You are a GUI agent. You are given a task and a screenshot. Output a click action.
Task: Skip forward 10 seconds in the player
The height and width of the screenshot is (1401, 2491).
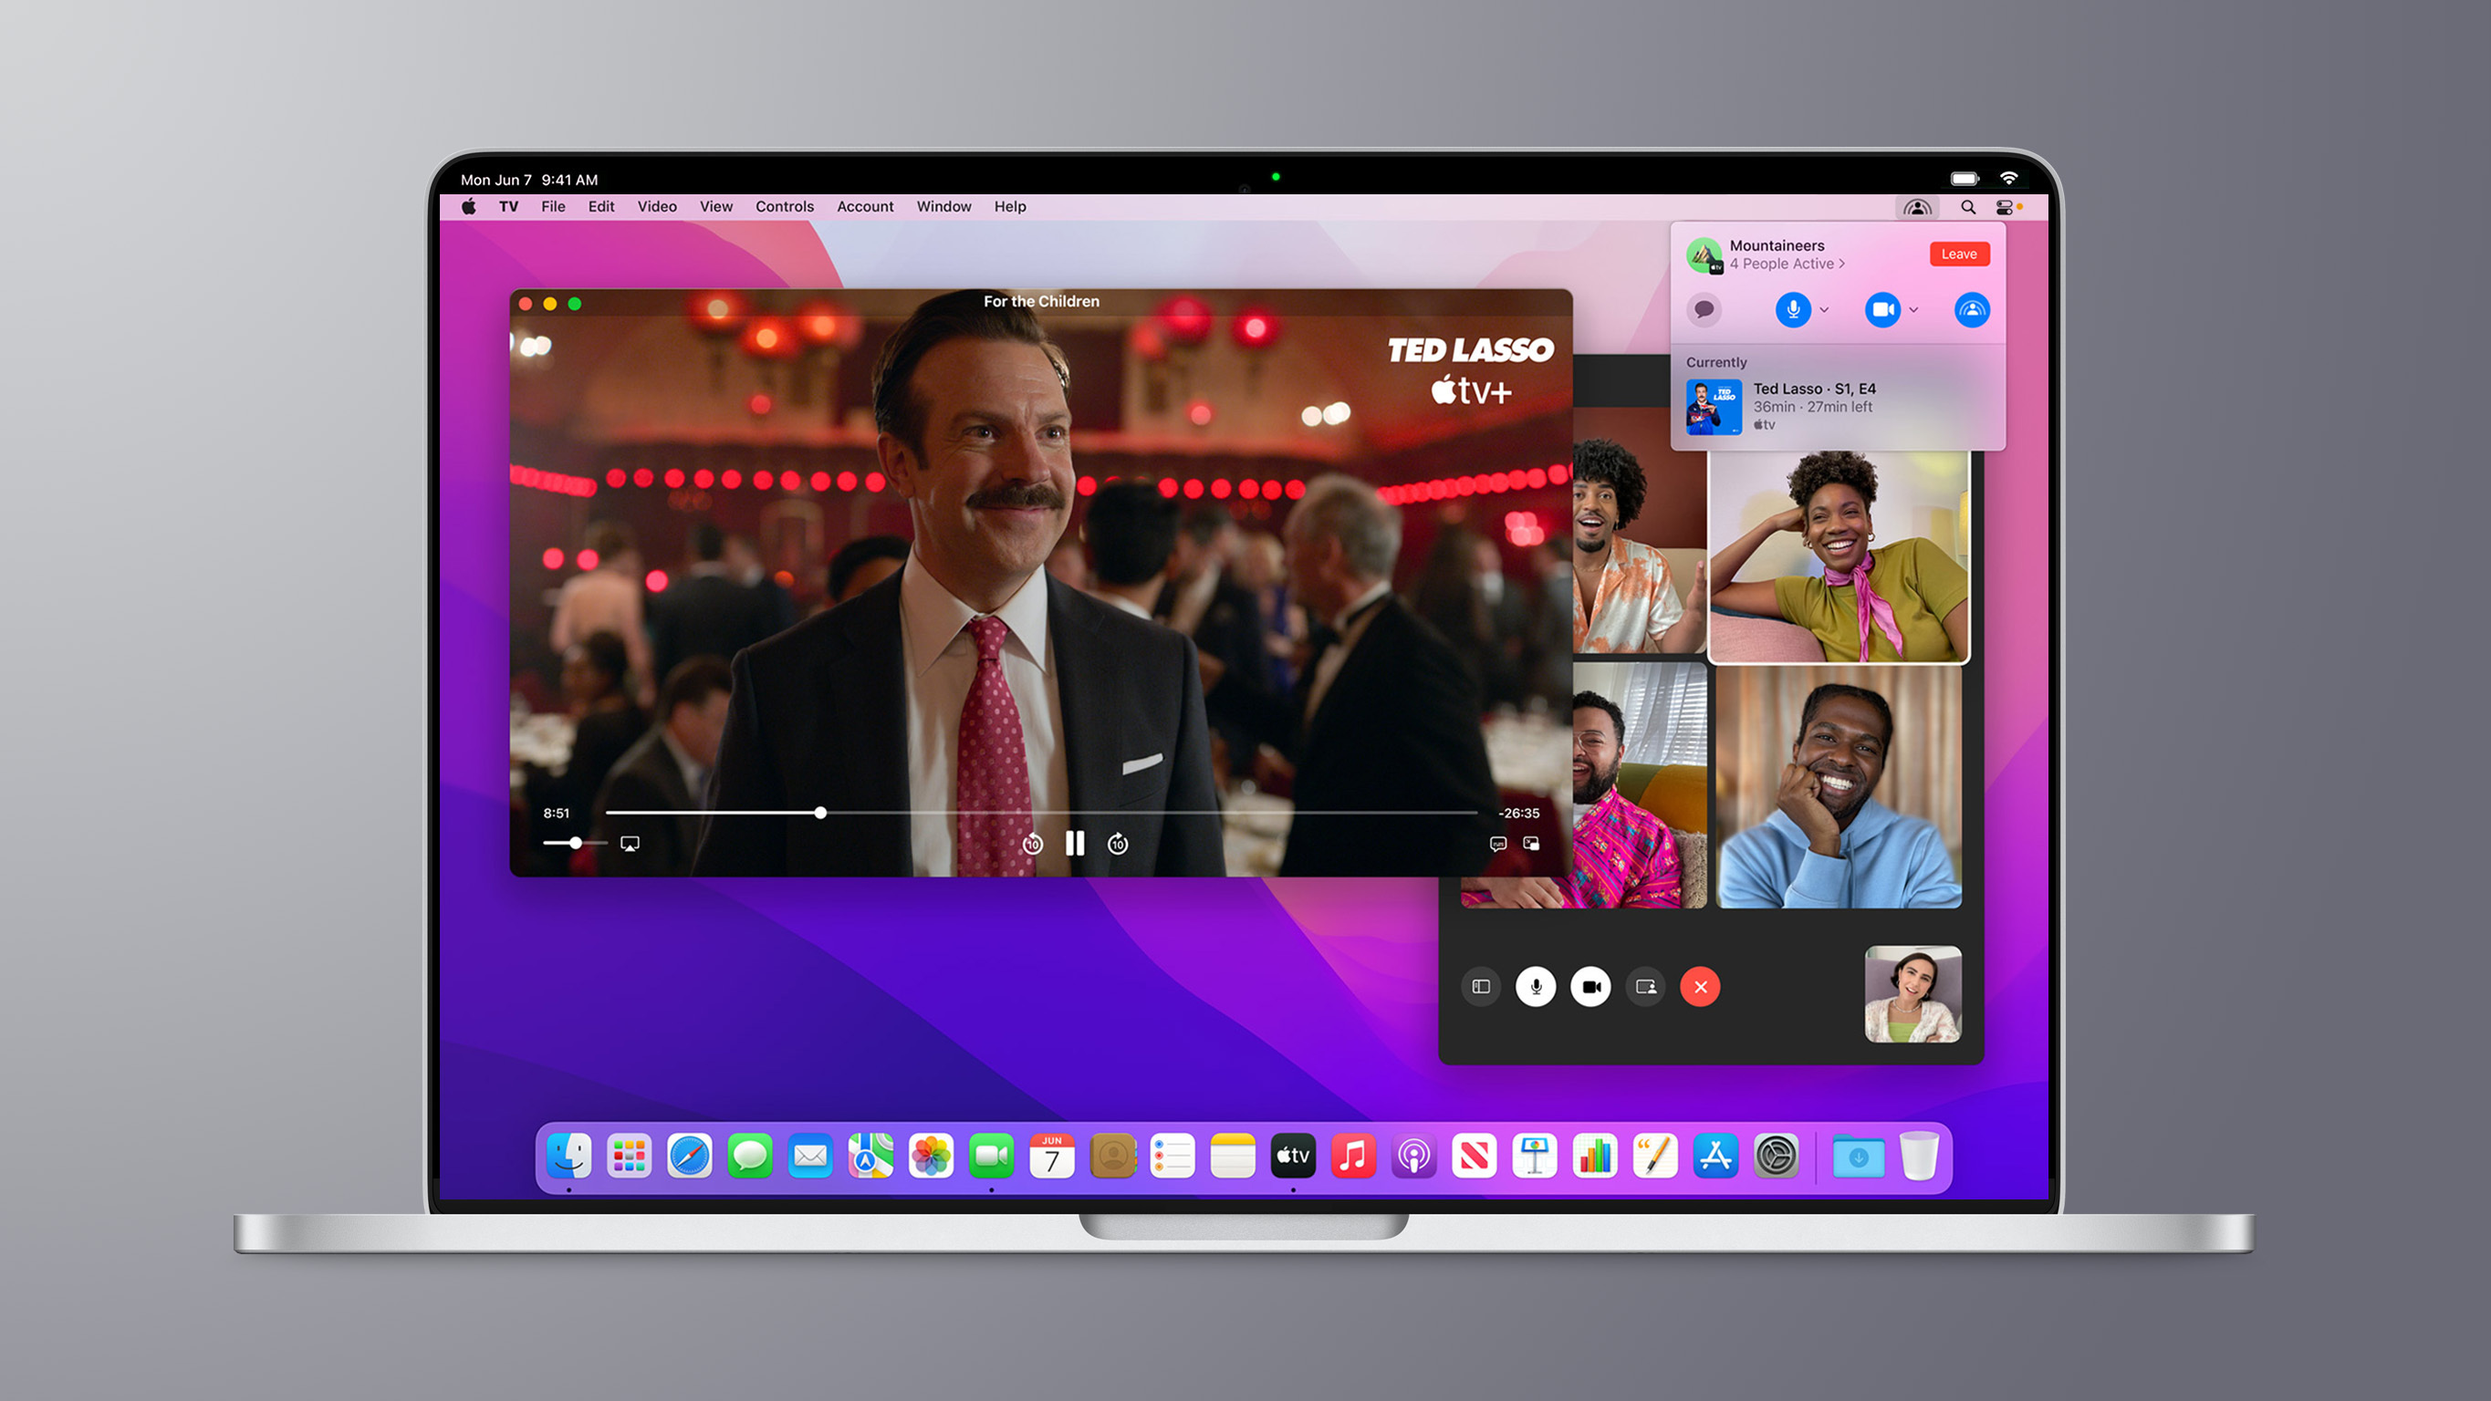[x=1118, y=844]
